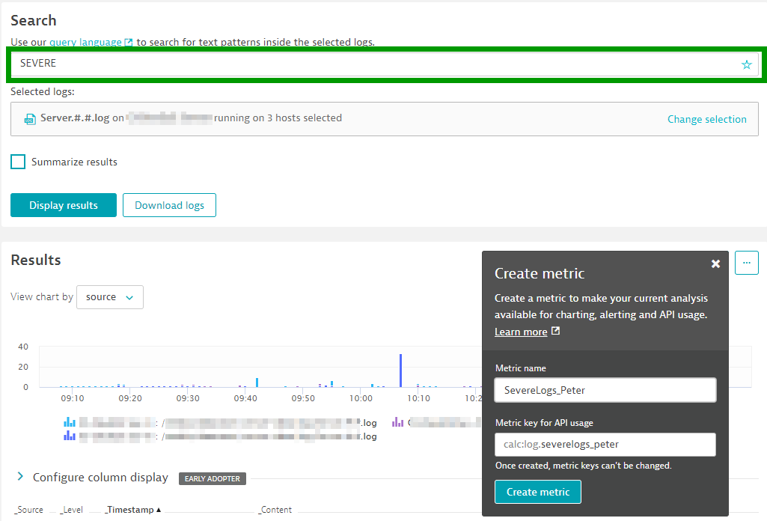Sort by the _Timestamp column header
The image size is (767, 521).
coord(132,510)
